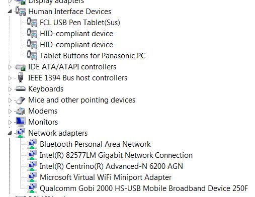
Task: Expand the Monitors node arrow
Action: [x=10, y=122]
